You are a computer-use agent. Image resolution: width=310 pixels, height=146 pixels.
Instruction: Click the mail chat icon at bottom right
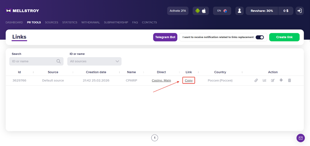tap(300, 138)
